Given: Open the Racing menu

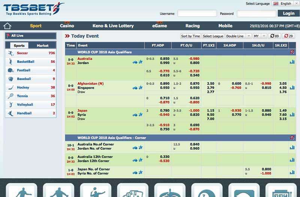Looking at the screenshot, I should coord(192,26).
